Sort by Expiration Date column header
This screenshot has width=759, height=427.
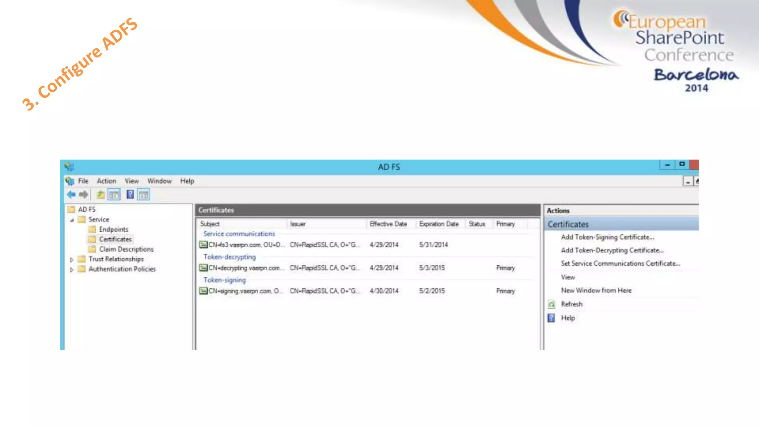click(x=439, y=224)
